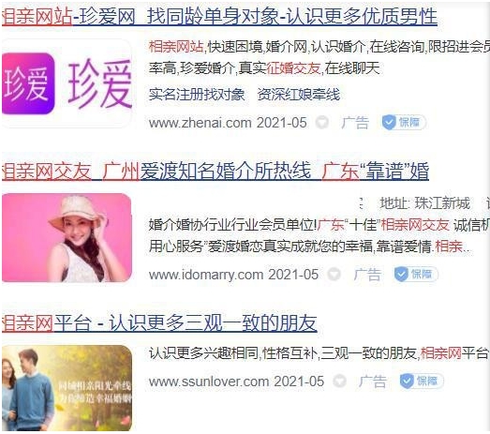Click 广告 label under idomarry result
Screen dimensions: 490x434
tap(367, 275)
